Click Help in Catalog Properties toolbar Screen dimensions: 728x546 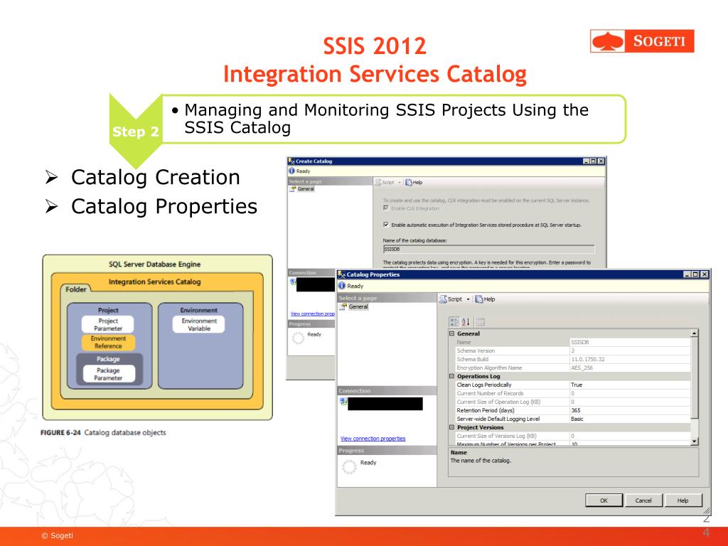pyautogui.click(x=485, y=299)
